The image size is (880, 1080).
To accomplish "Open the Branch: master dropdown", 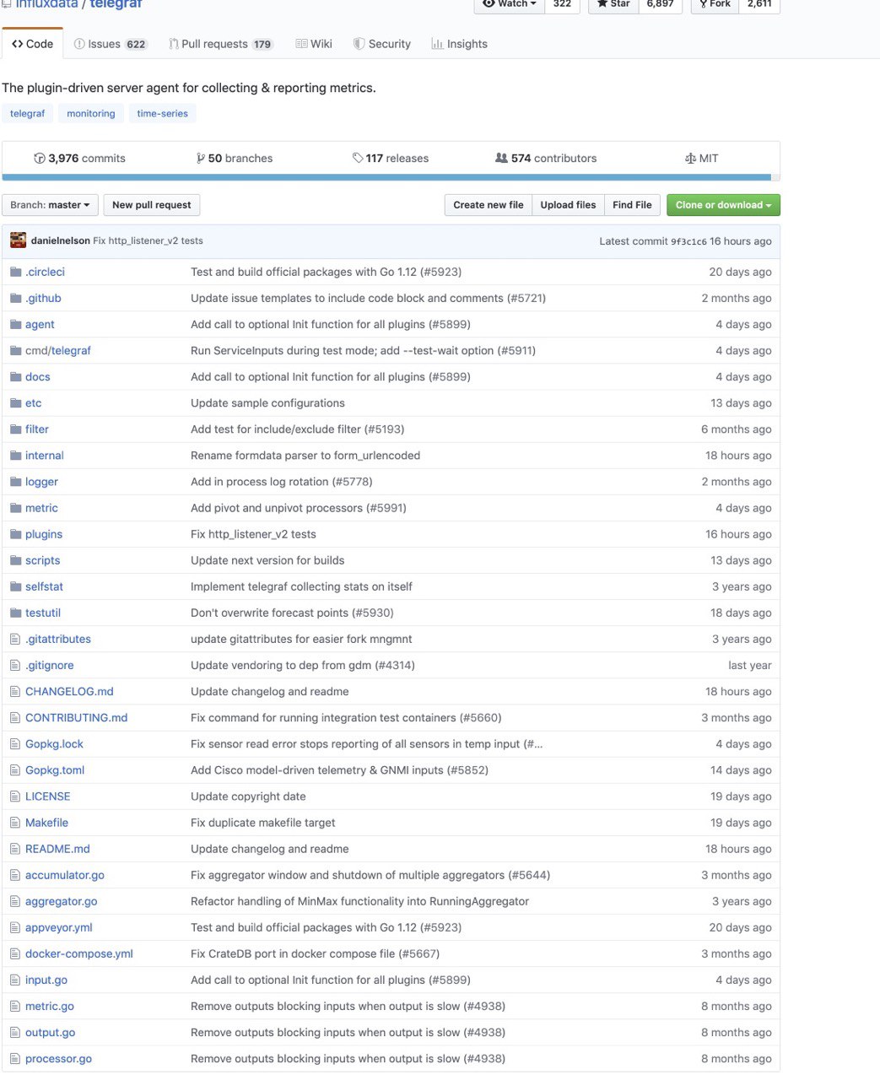I will coord(50,205).
